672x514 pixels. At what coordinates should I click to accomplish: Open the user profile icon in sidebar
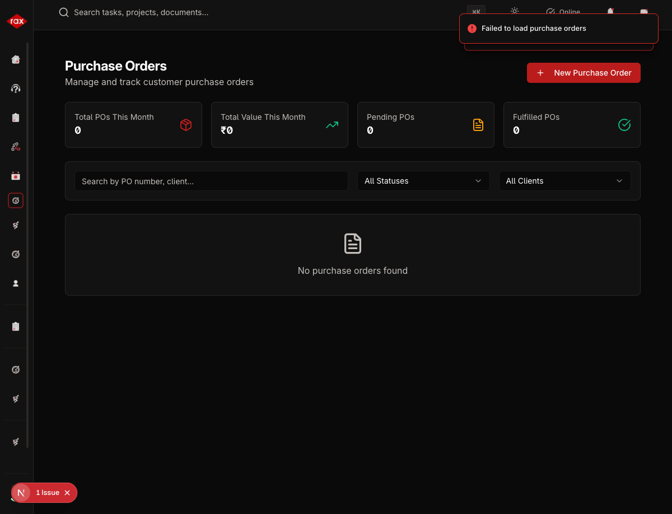coord(16,283)
